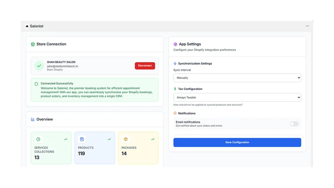Screen dimensions: 334x188
Task: Click the Products count 119
Action: [81, 153]
